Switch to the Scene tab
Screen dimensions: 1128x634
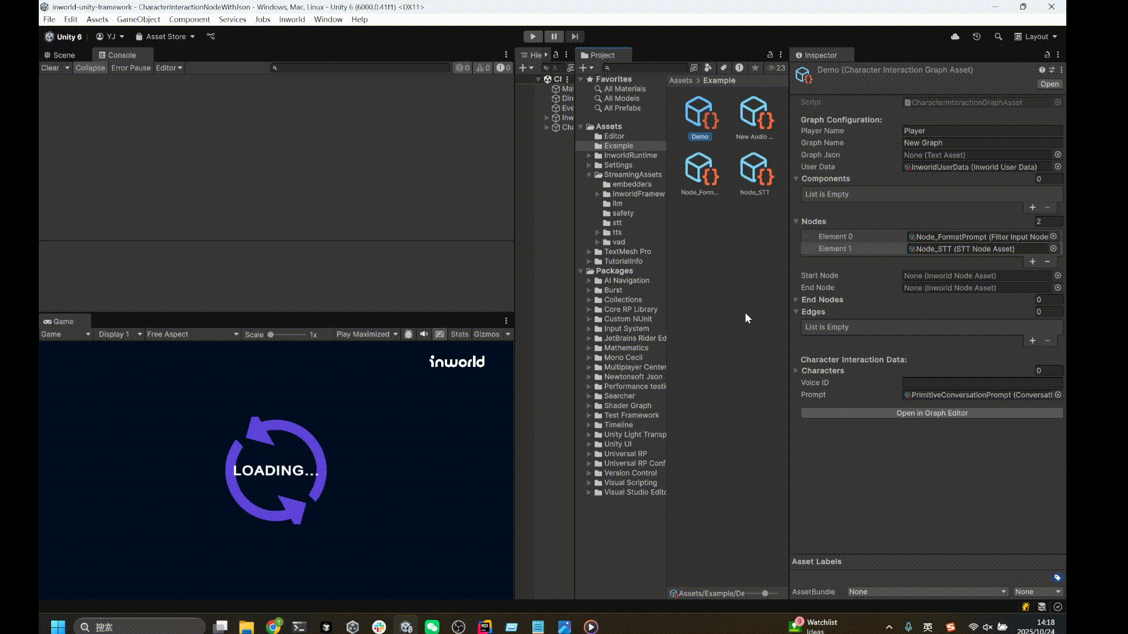tap(63, 55)
